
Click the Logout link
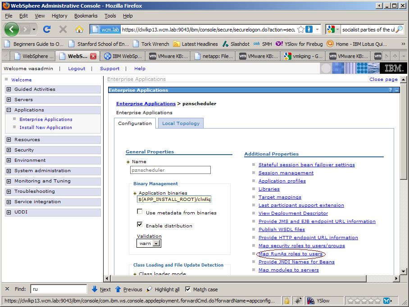coord(77,69)
